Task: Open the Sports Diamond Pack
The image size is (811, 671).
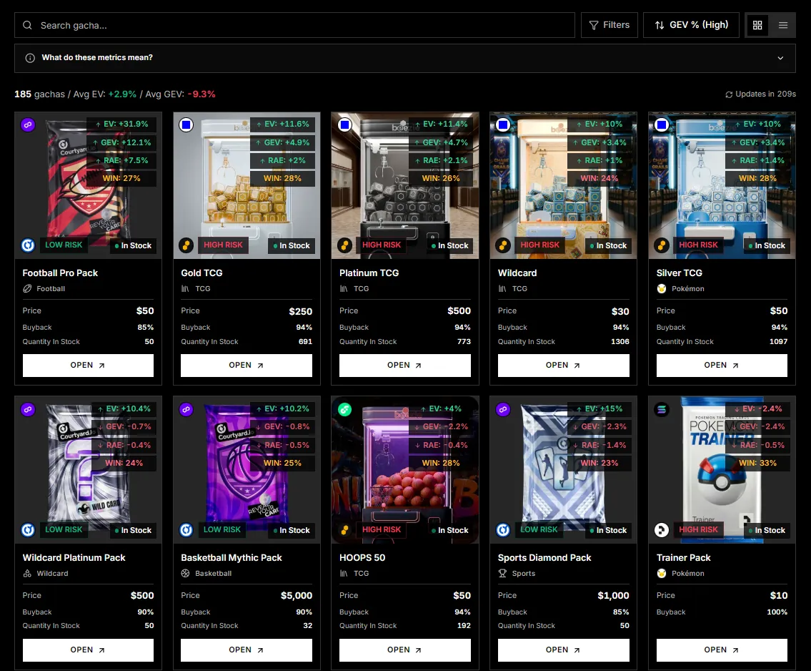Action: [x=563, y=650]
